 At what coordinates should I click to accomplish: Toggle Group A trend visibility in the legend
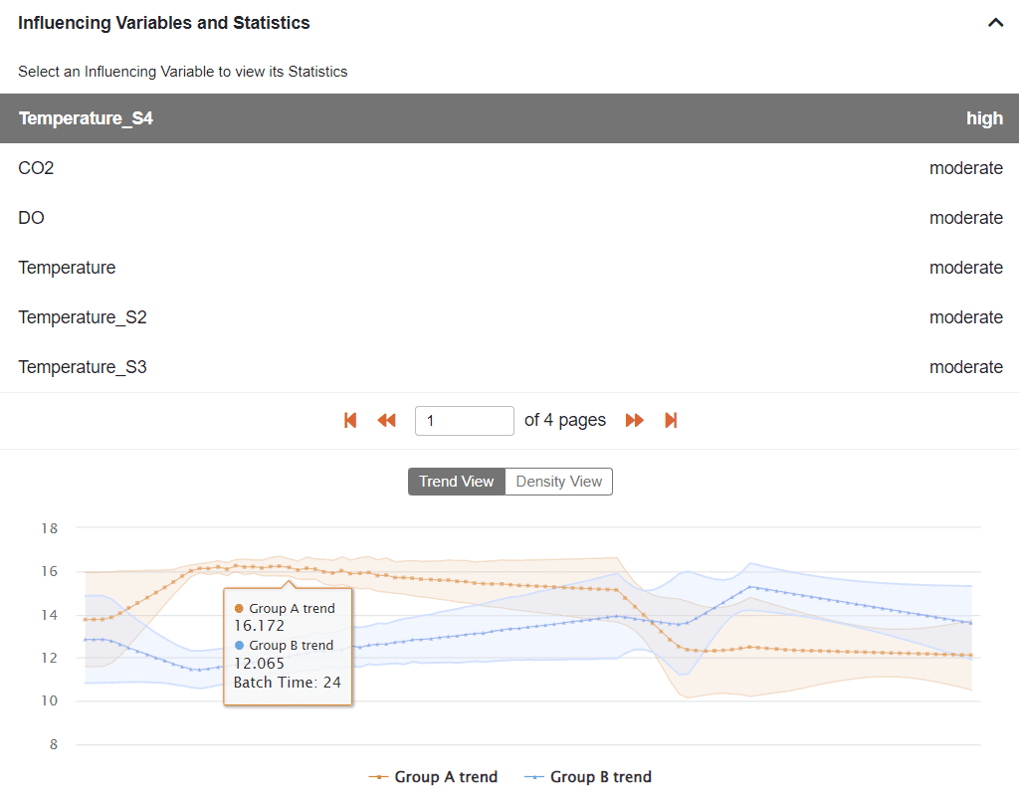pyautogui.click(x=433, y=777)
